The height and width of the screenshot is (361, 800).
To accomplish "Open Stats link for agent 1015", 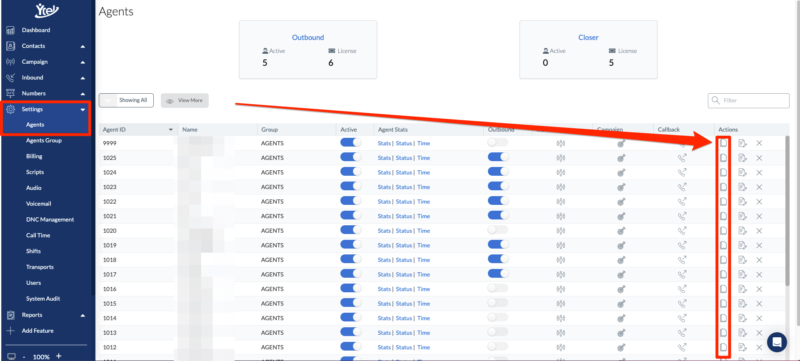I will [384, 304].
